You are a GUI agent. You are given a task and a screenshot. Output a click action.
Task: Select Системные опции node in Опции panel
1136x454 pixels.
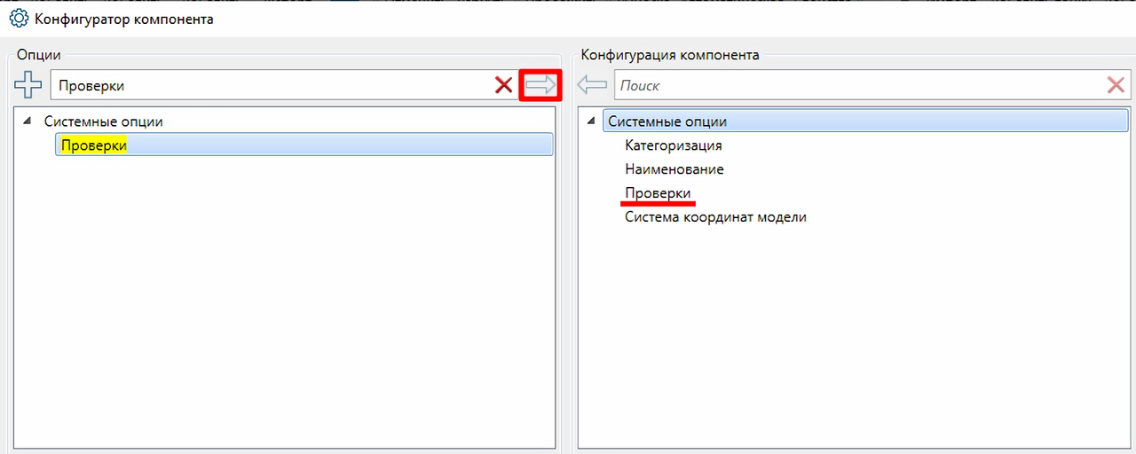(104, 121)
